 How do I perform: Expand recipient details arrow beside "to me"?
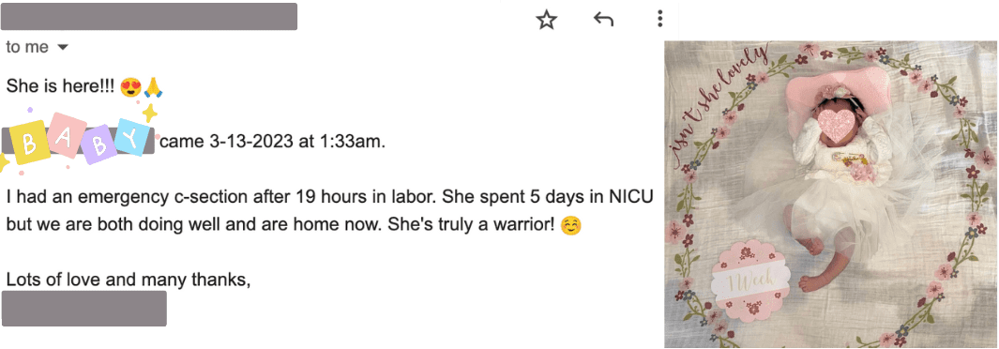pyautogui.click(x=63, y=48)
